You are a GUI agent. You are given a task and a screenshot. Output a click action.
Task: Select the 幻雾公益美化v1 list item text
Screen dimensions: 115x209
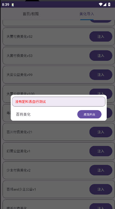click(19, 151)
